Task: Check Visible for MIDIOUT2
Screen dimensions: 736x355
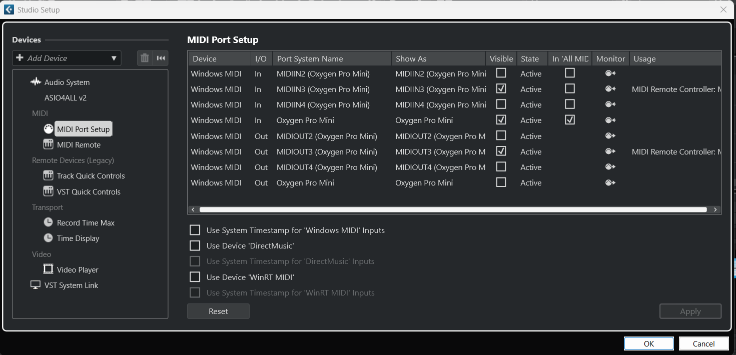Action: click(501, 135)
